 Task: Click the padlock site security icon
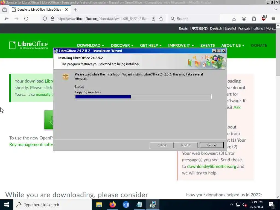point(52,19)
